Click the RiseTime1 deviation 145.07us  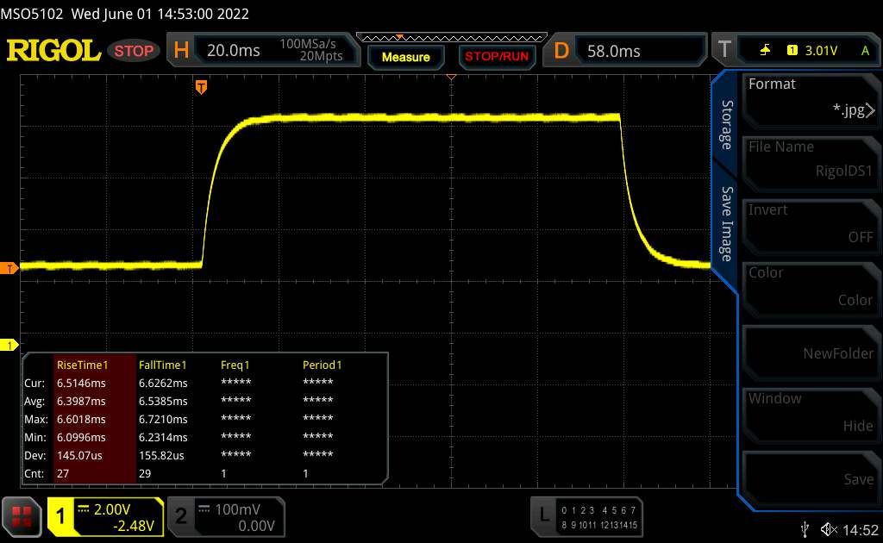tap(79, 455)
